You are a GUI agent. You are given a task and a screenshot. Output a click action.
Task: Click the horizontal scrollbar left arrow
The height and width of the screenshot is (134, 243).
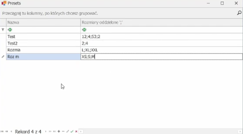81,131
